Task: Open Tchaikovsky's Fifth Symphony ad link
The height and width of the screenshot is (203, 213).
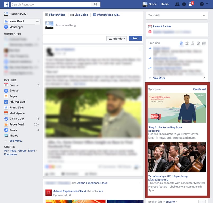Action: pos(168,176)
